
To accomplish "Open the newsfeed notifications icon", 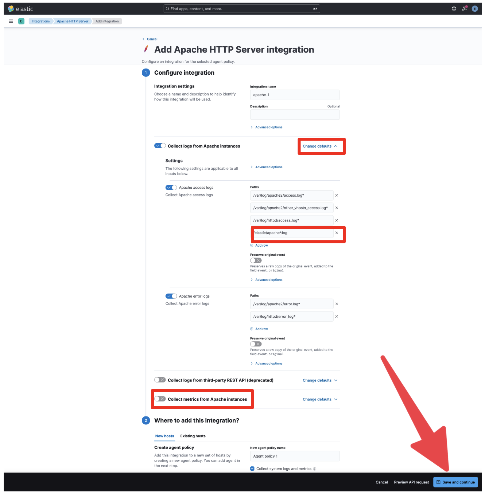I will pos(464,9).
